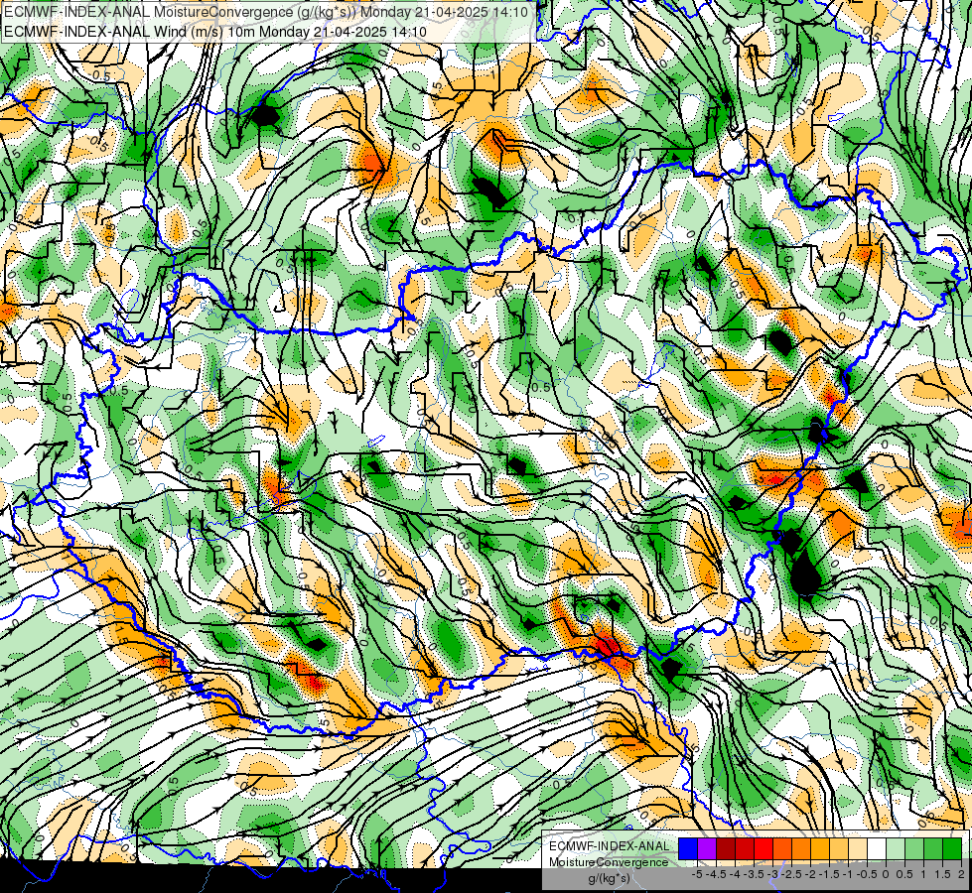Select the lightest green legend swatch
Screen dimensions: 972x893
(896, 848)
